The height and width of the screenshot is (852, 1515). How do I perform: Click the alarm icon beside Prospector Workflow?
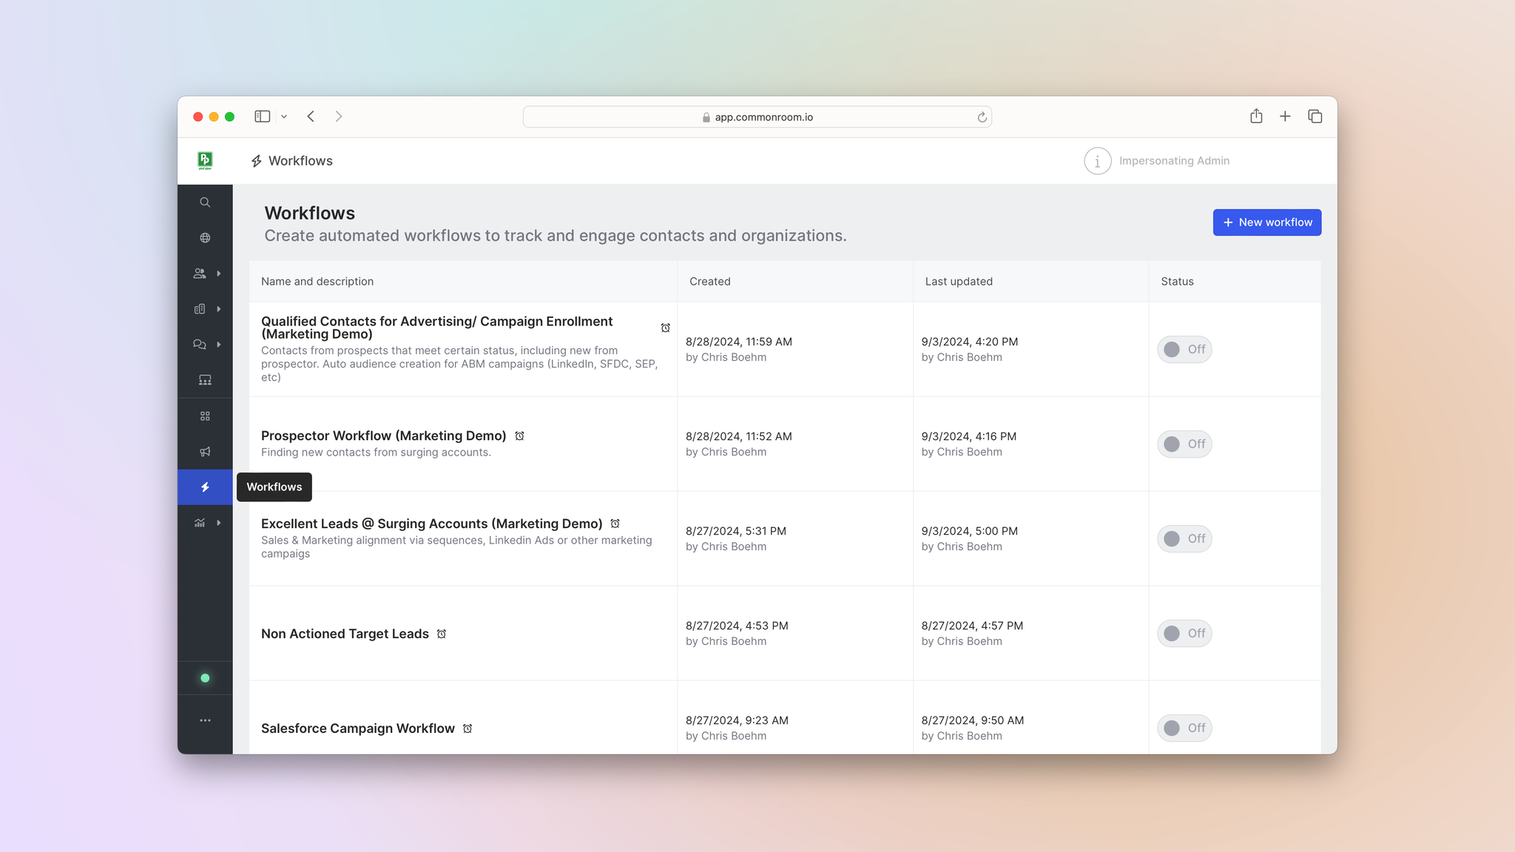(519, 436)
